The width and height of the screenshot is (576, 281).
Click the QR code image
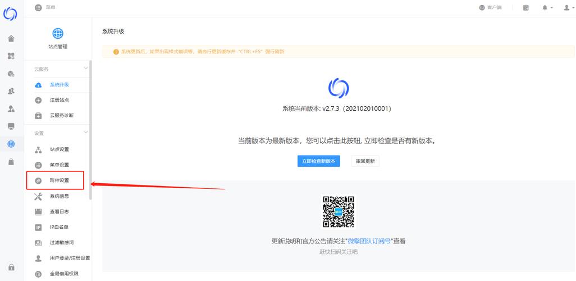point(339,211)
